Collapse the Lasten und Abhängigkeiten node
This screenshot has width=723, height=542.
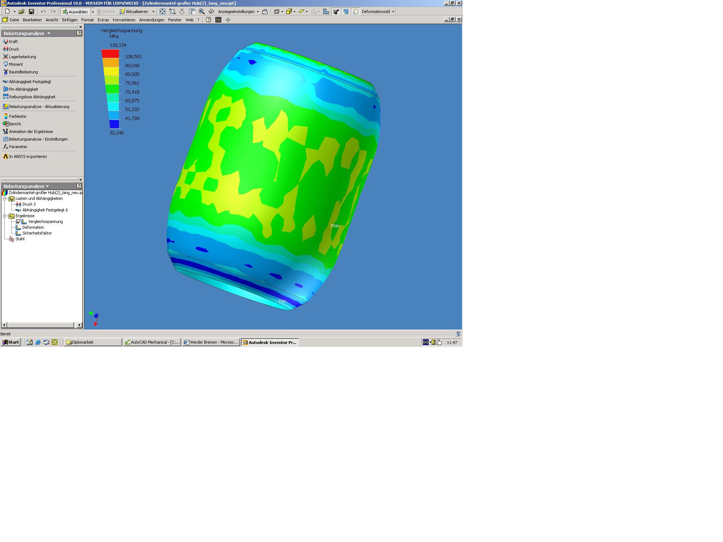point(5,199)
